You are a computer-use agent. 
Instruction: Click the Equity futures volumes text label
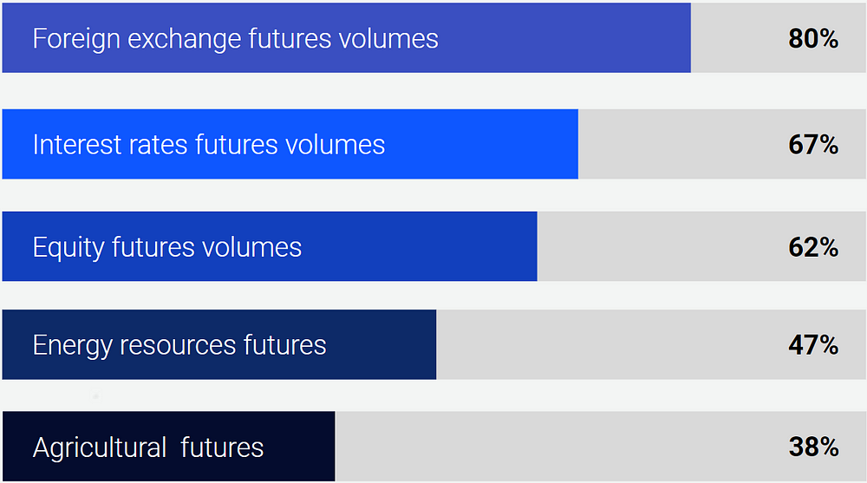pos(167,247)
